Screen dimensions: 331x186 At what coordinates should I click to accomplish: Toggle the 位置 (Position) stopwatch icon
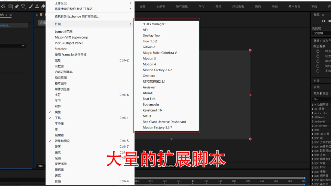click(x=318, y=56)
